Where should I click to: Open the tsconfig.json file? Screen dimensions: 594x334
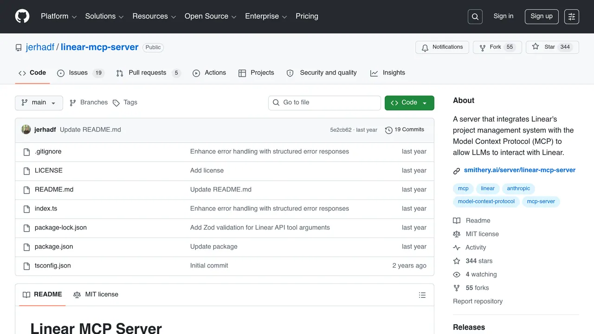click(x=53, y=266)
